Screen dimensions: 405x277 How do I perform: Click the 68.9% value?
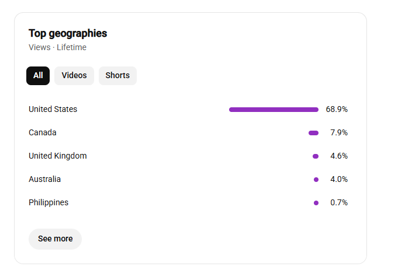tap(337, 109)
